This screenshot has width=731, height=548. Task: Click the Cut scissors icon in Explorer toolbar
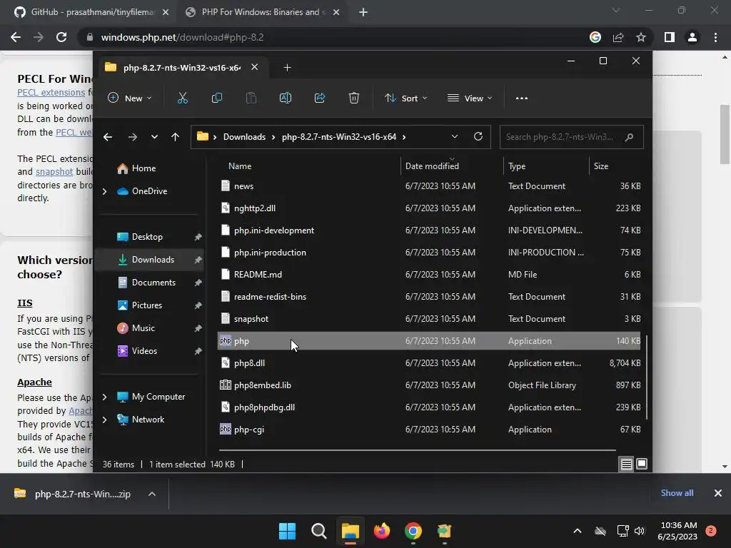click(182, 98)
